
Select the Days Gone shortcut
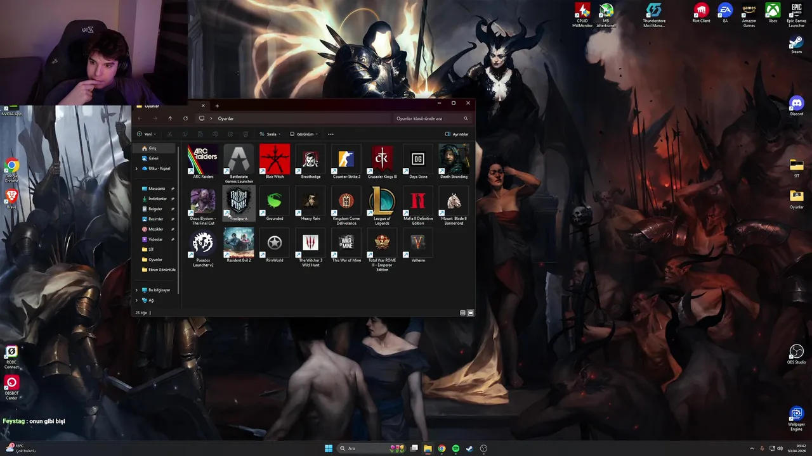pos(418,162)
